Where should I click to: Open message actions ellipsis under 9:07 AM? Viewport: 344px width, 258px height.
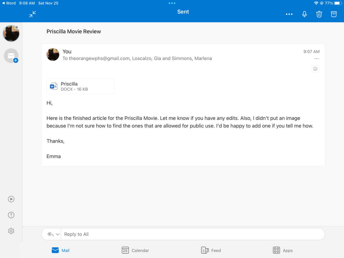tap(317, 59)
